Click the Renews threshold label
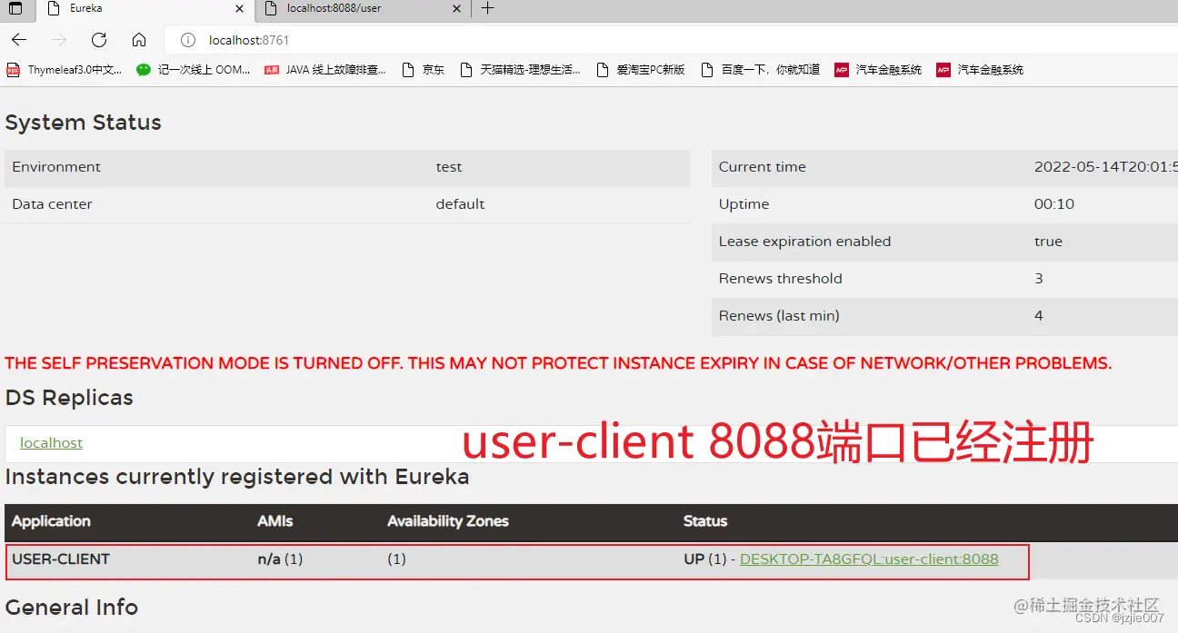The width and height of the screenshot is (1178, 633). pyautogui.click(x=781, y=279)
